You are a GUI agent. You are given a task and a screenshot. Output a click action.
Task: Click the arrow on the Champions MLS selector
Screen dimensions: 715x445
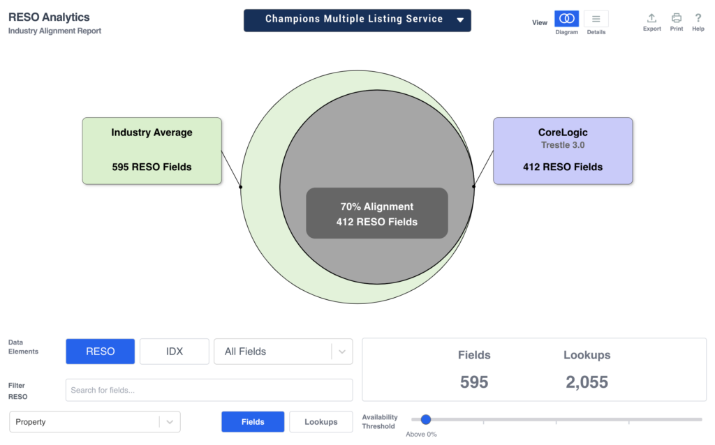[x=460, y=20]
